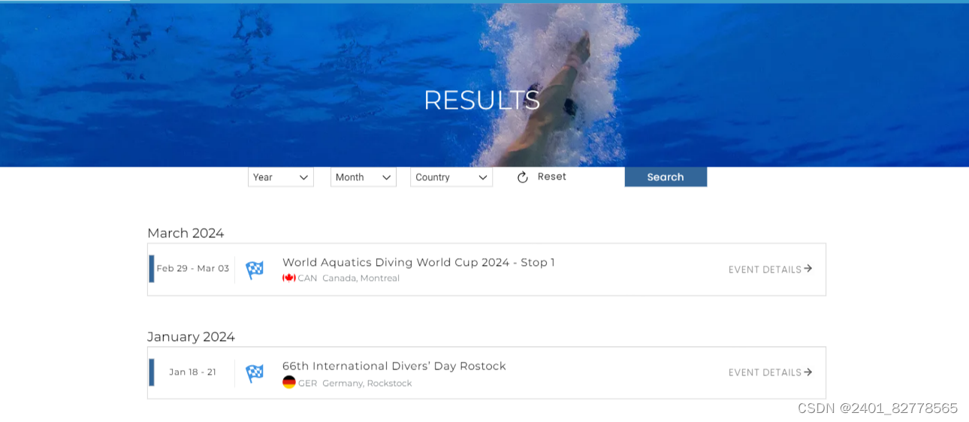This screenshot has height=422, width=969.
Task: Click the checkered flag icon for Rostock event
Action: click(255, 373)
